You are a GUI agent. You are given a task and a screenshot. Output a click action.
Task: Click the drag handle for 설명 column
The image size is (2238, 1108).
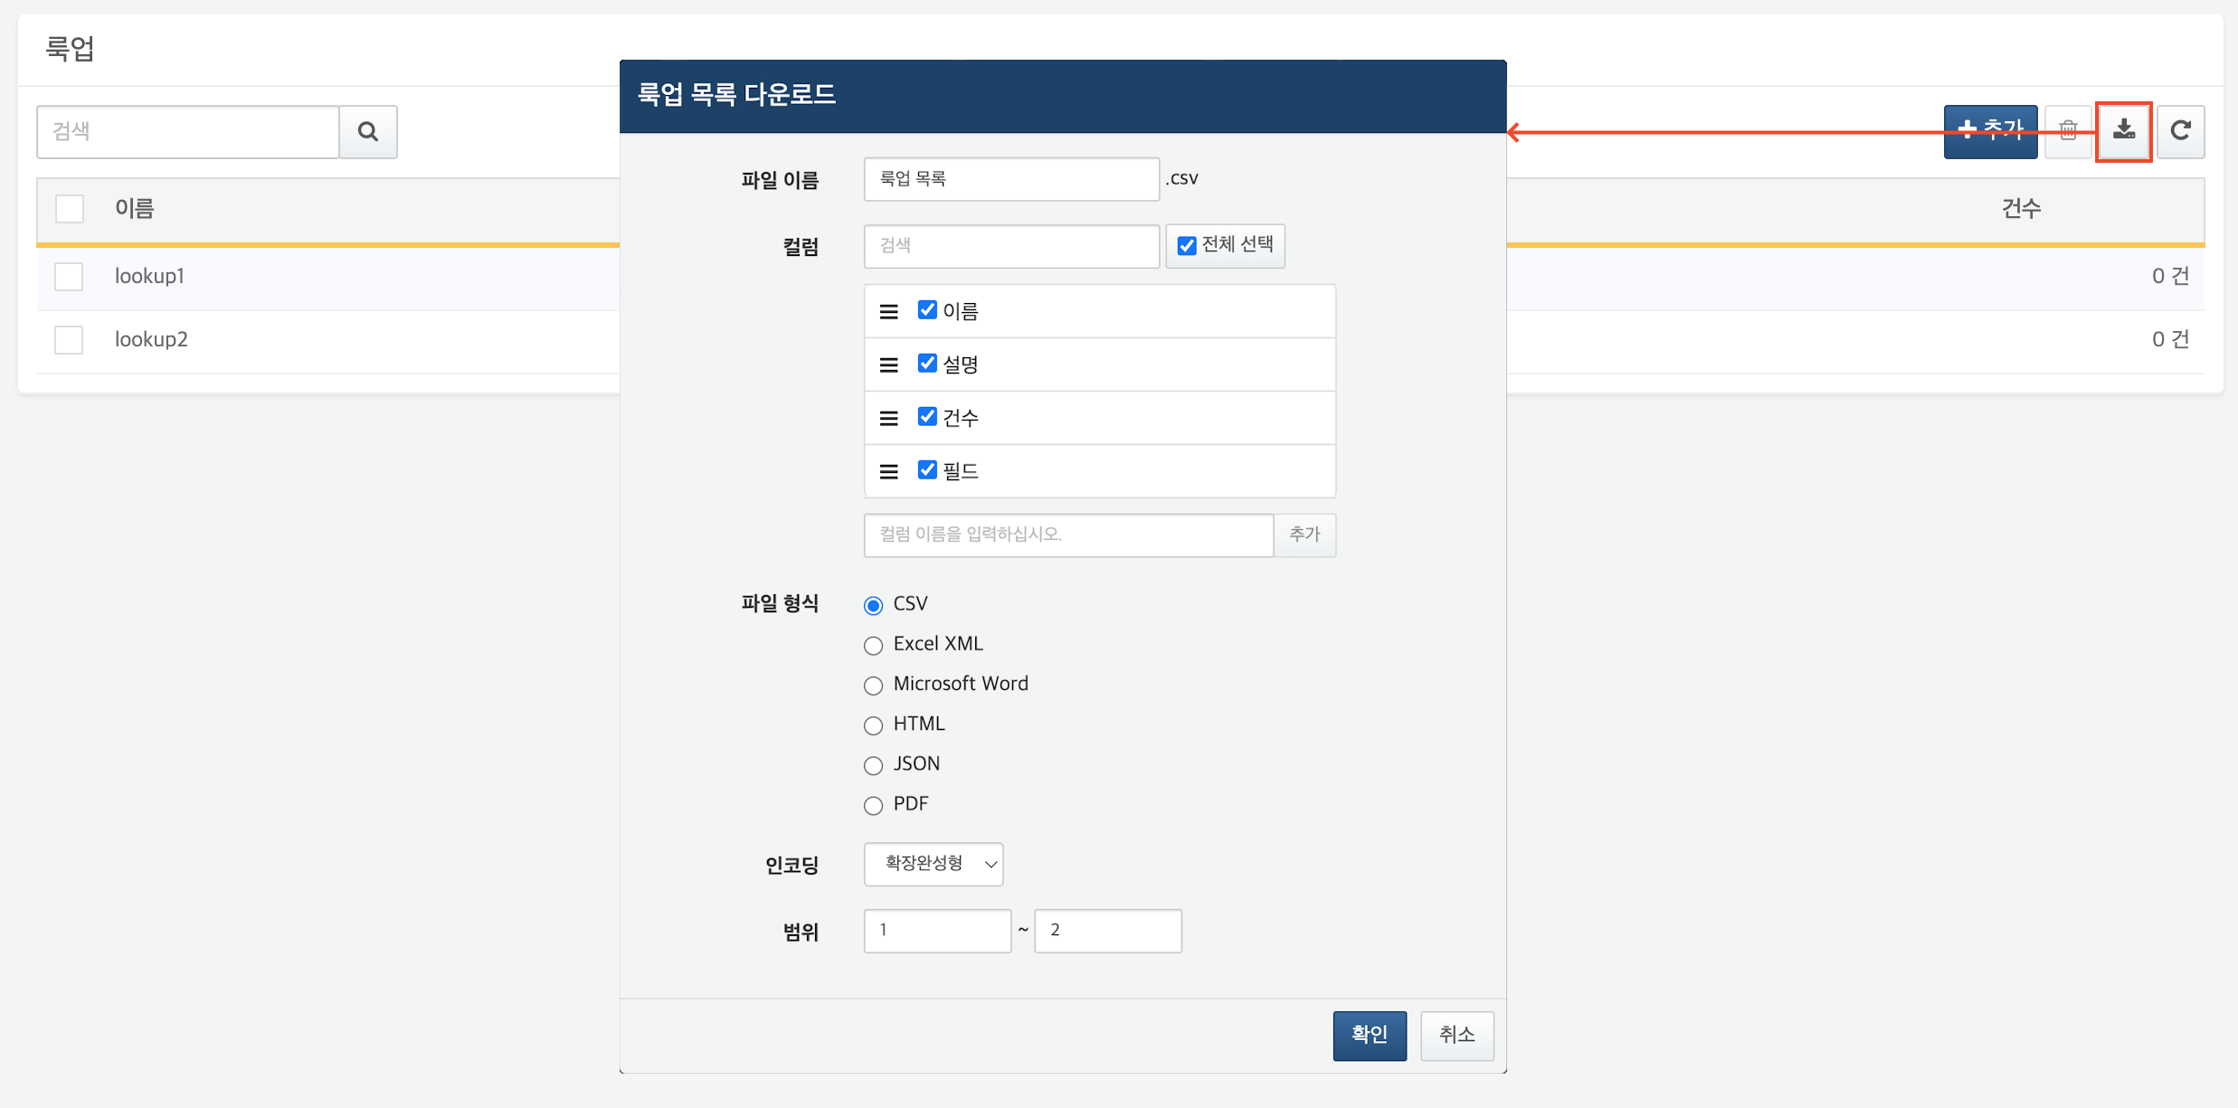pos(889,365)
